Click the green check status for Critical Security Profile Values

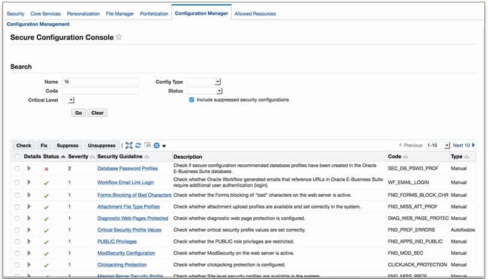[46, 231]
